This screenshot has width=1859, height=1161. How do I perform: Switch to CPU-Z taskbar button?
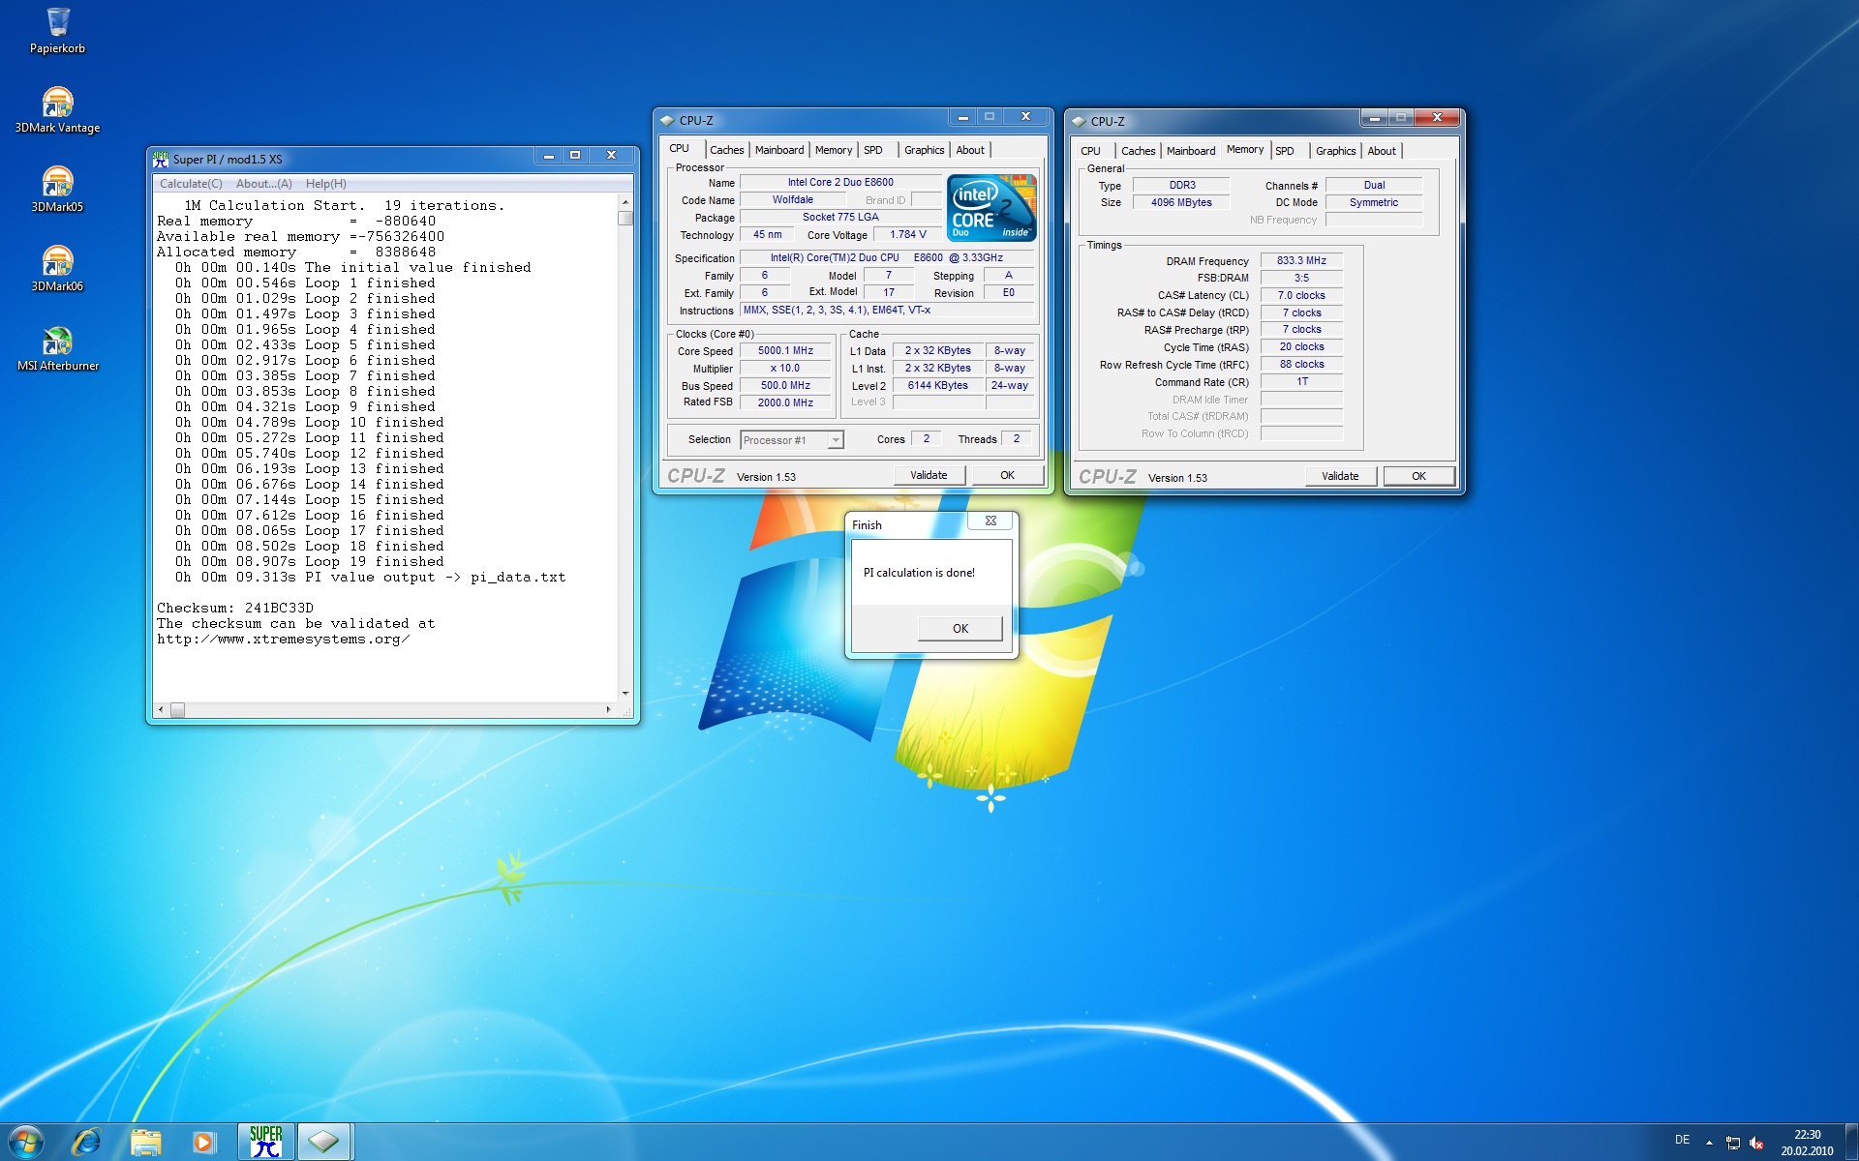pos(324,1142)
